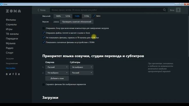
Task: Open the Odnoklassniki social link icon
Action: coord(16,74)
